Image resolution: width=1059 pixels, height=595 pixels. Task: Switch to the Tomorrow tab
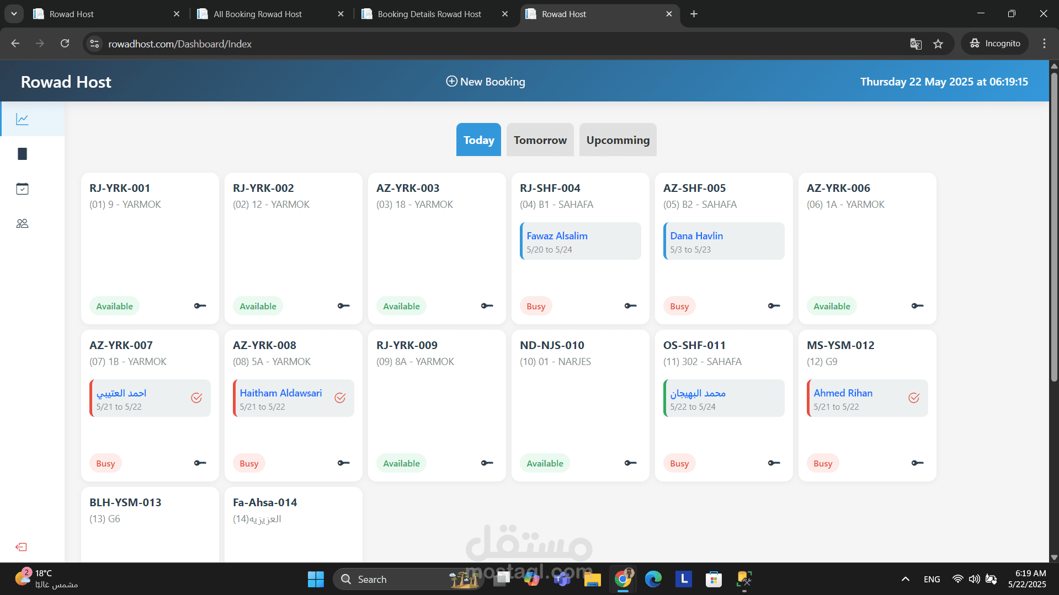point(540,140)
